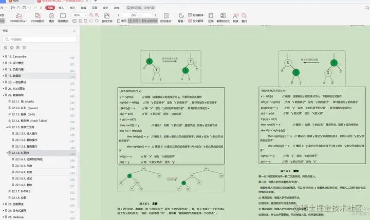Toggle 双页 double page view
Viewport: 370px width, 220px height.
(x=134, y=21)
